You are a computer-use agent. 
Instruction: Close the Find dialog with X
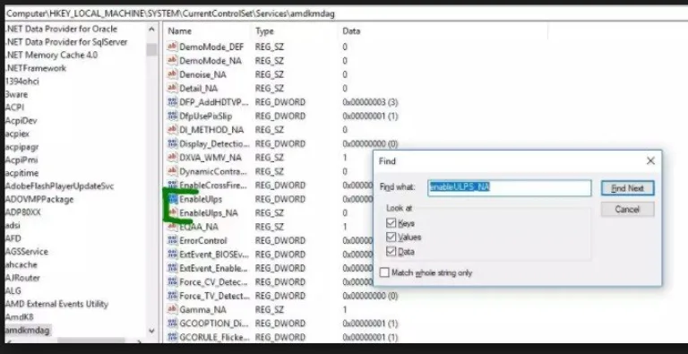point(650,160)
